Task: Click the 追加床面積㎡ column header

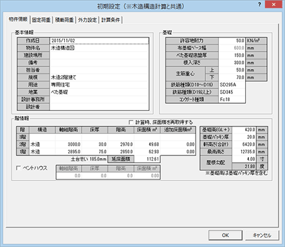Action: (178, 130)
